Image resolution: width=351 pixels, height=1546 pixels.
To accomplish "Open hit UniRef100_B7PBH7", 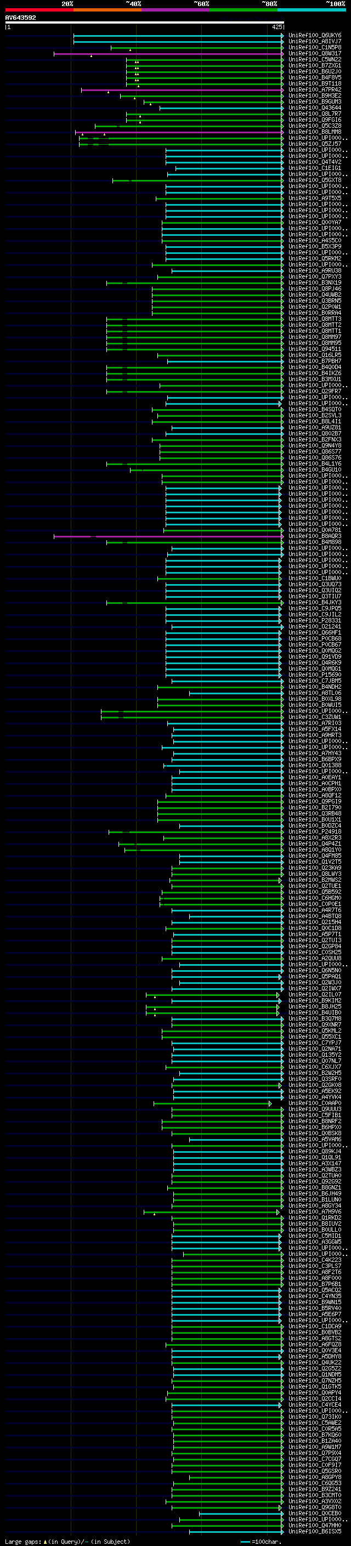I will [x=315, y=361].
